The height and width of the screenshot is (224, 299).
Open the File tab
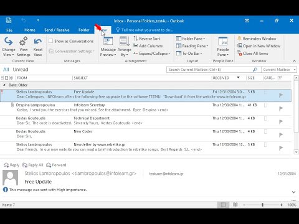9,30
